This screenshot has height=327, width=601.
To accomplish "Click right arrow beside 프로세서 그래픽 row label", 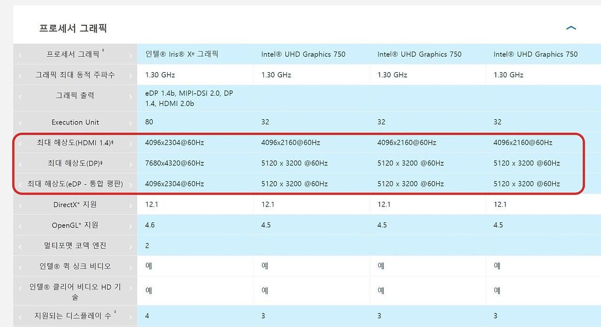I will pyautogui.click(x=131, y=55).
